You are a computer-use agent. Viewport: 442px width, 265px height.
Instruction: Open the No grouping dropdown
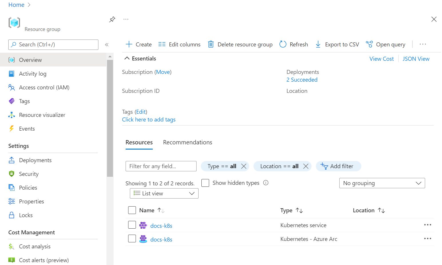tap(382, 183)
